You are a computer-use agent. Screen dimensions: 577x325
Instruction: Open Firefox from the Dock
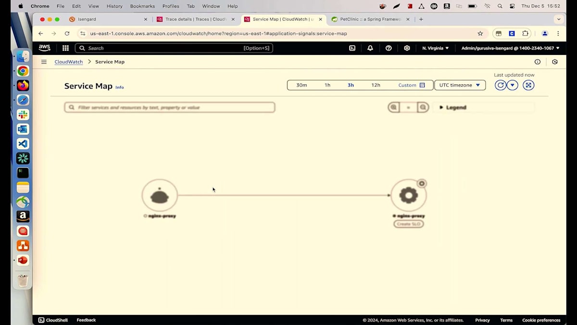click(x=23, y=86)
